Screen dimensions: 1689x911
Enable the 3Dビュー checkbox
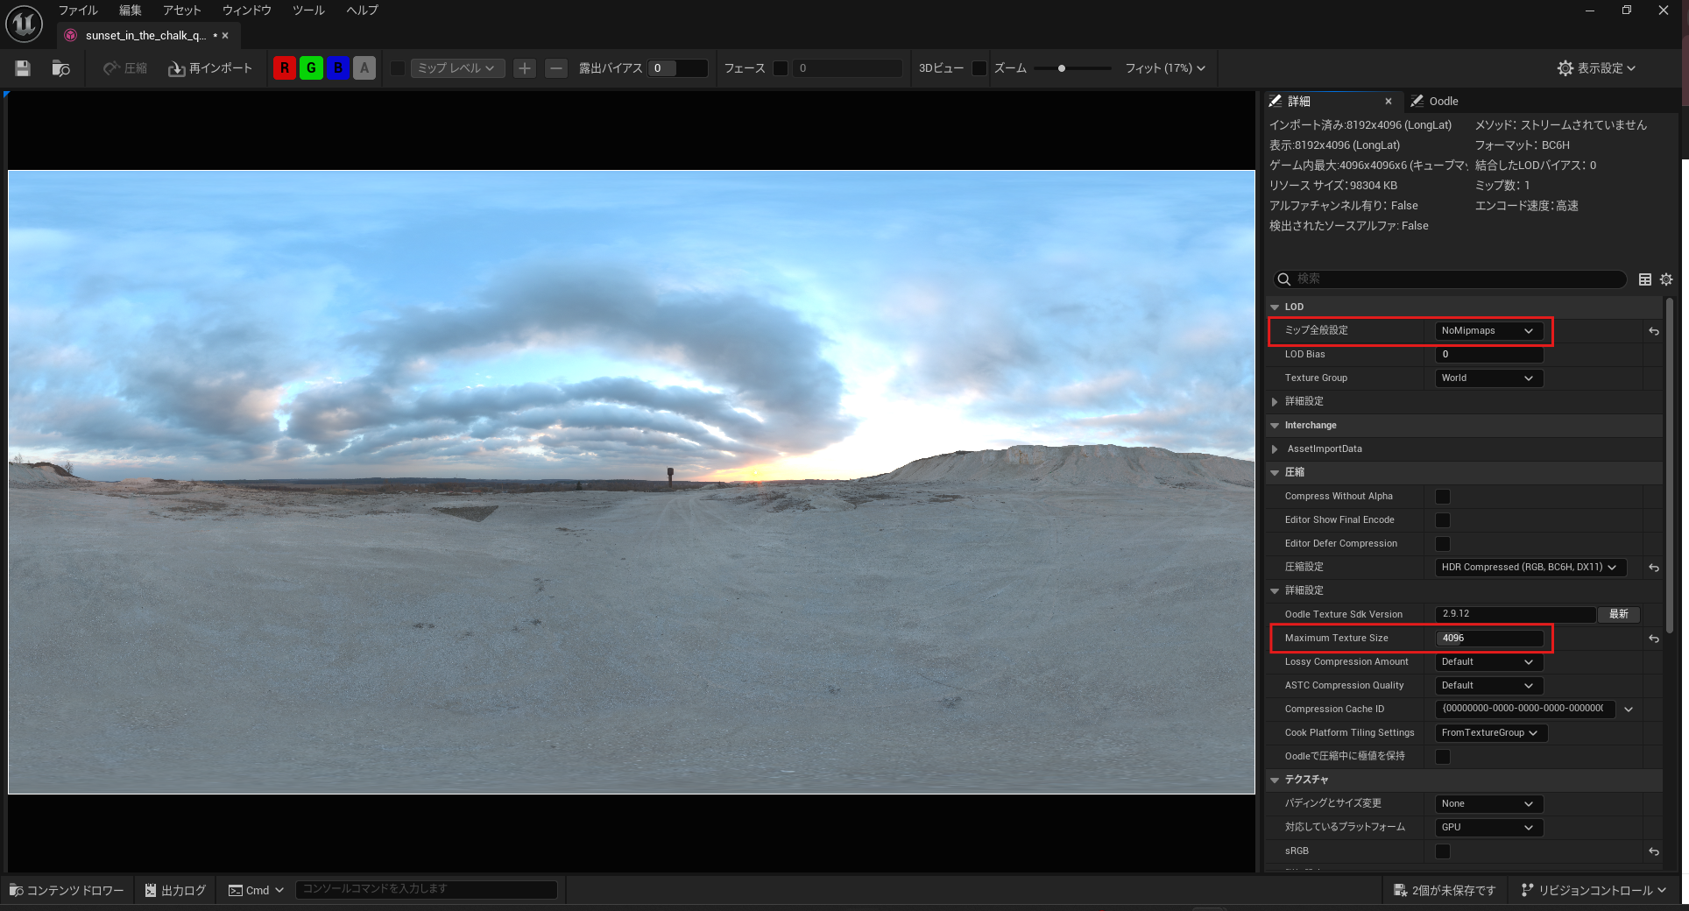(x=979, y=68)
